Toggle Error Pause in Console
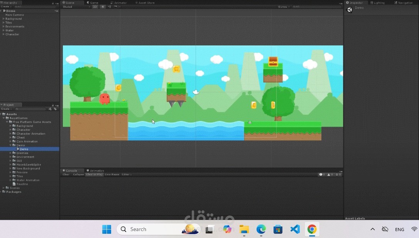The height and width of the screenshot is (238, 419). tap(112, 174)
